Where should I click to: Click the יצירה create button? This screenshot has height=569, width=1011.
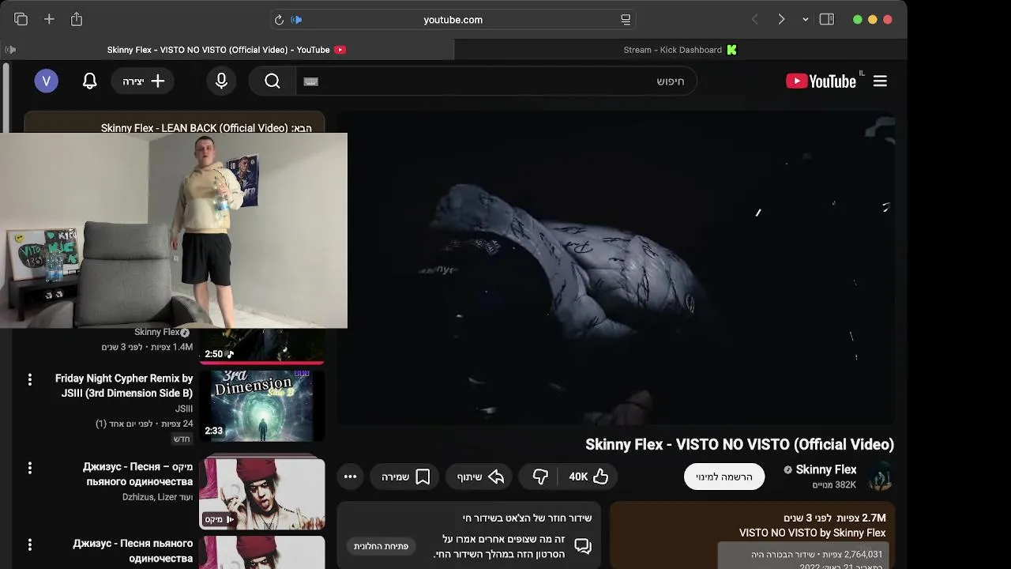click(x=143, y=81)
